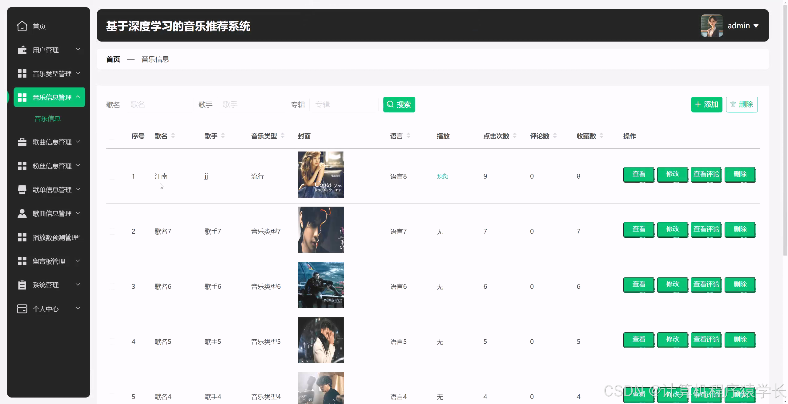Click the 预览 link for 江南

tap(442, 176)
